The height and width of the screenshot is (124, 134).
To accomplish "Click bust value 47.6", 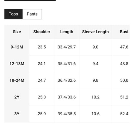I will coord(124,47).
